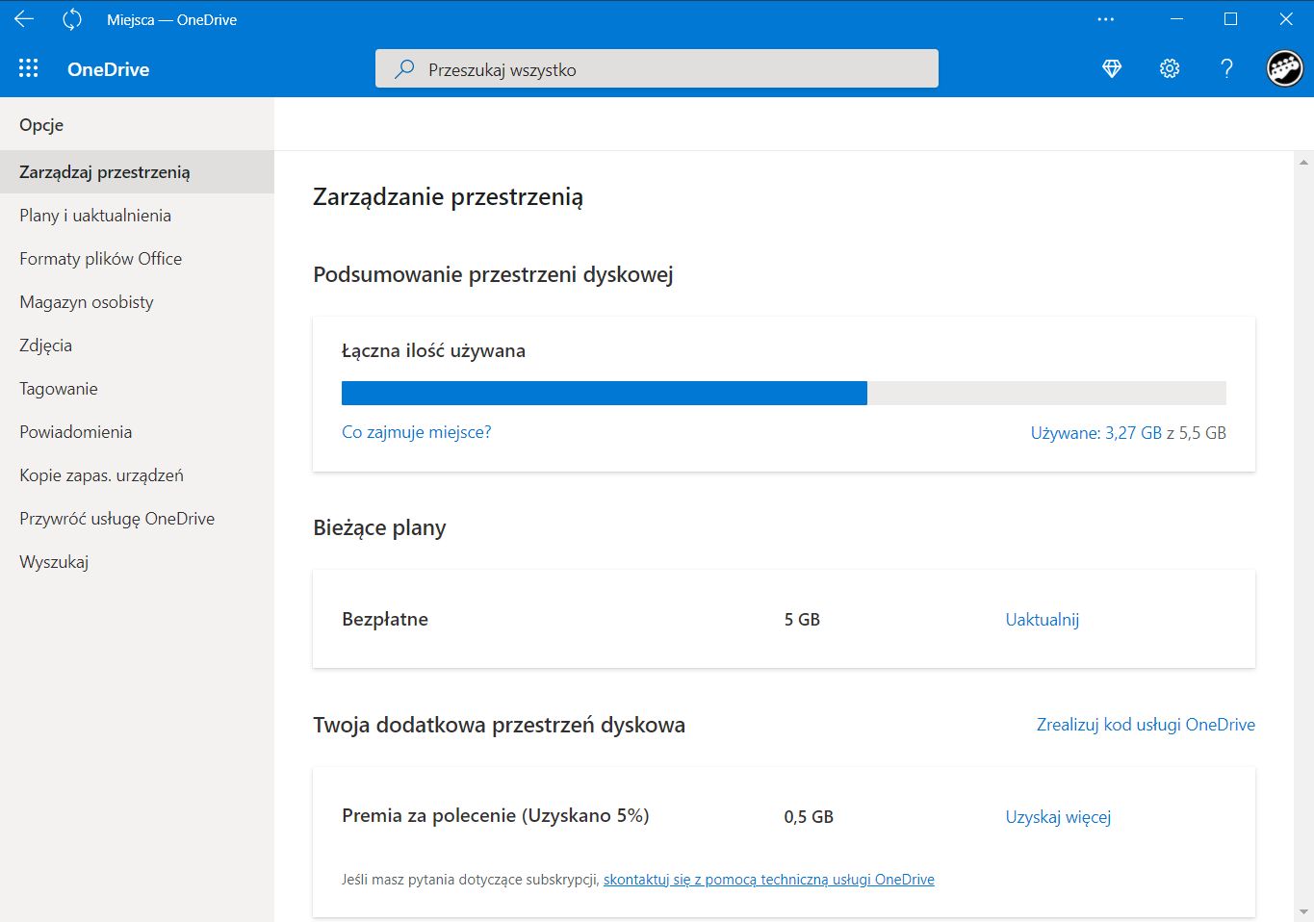Click the storage usage progress bar
Viewport: 1314px width, 922px height.
click(783, 393)
